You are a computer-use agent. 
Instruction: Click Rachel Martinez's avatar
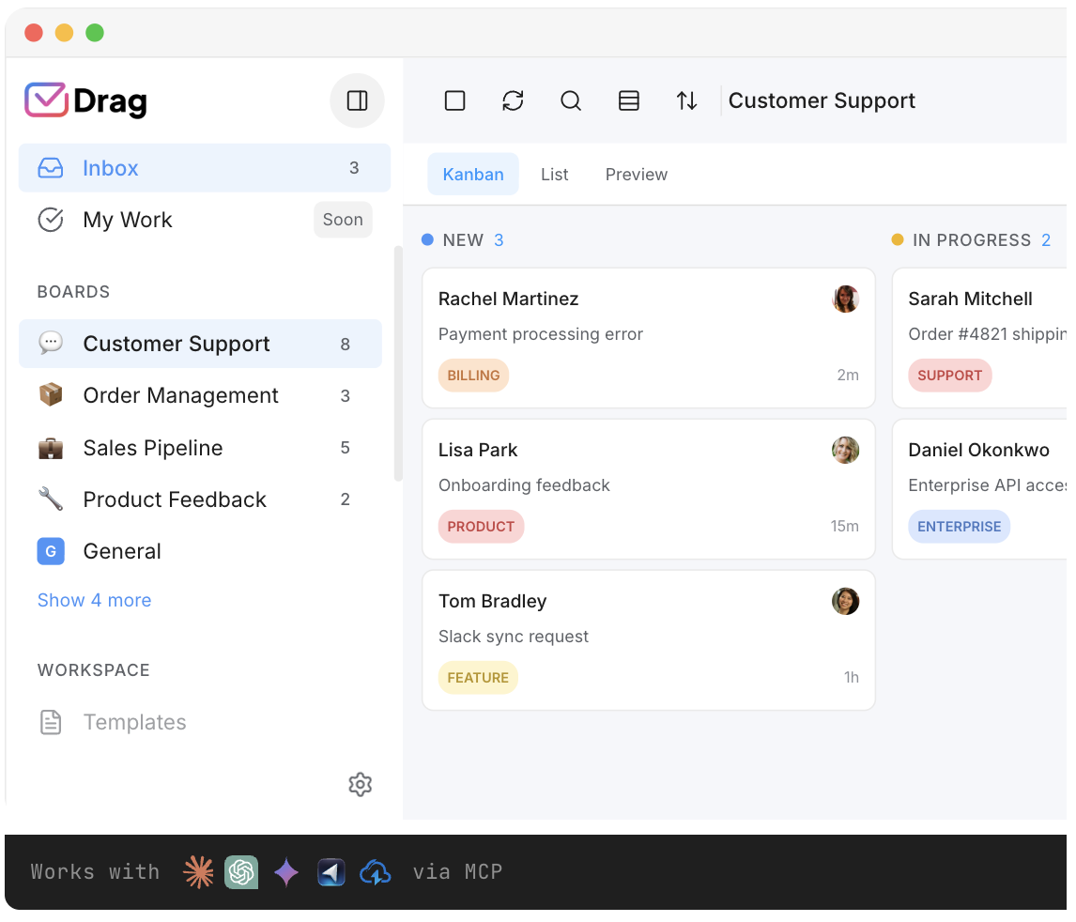845,300
